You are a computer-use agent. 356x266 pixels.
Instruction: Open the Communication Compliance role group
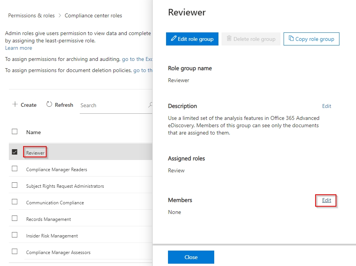coord(55,203)
